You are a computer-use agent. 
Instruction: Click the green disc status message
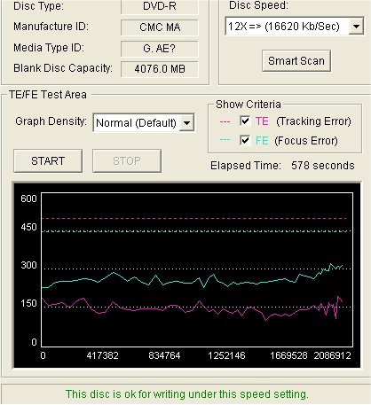[187, 394]
